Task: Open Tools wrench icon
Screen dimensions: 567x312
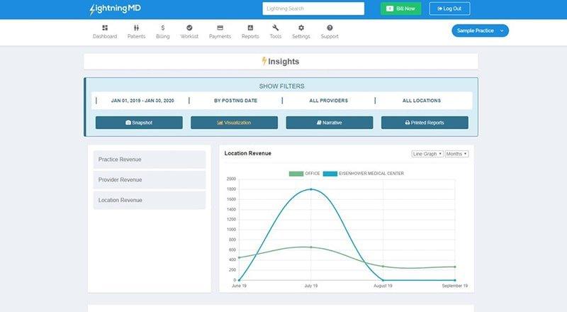Action: pos(276,28)
